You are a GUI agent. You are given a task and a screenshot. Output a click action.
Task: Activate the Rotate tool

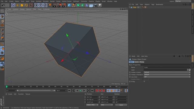tap(26, 5)
